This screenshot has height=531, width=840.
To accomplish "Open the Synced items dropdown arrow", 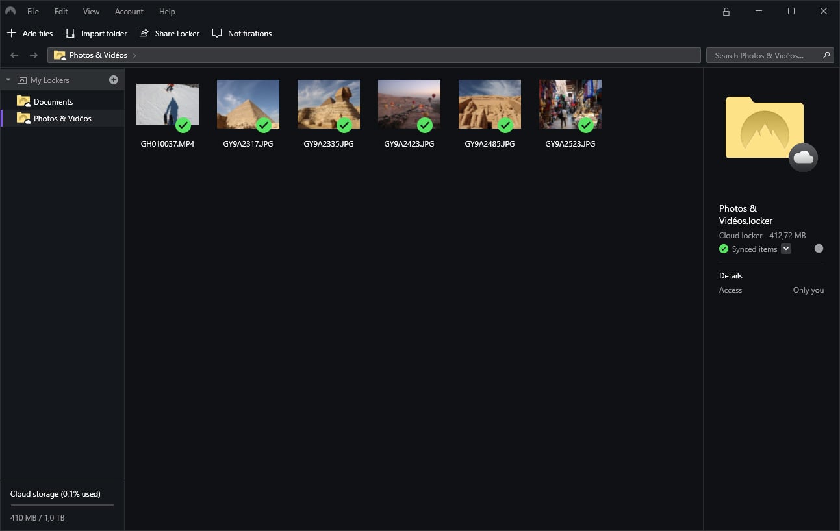I will [786, 249].
